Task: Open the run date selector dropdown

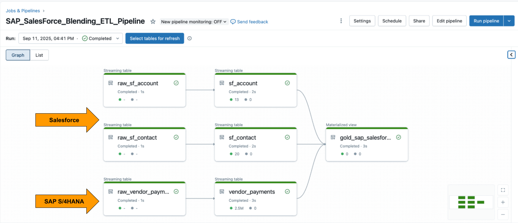Action: 71,38
